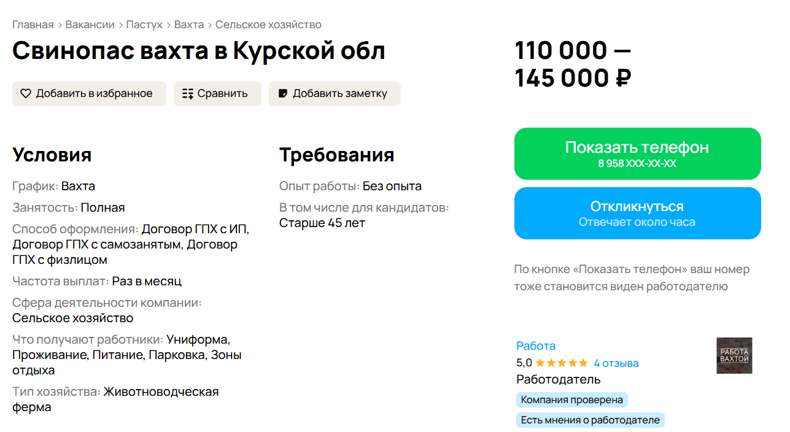Click the five-star rating icons
This screenshot has height=432, width=790.
pos(561,363)
